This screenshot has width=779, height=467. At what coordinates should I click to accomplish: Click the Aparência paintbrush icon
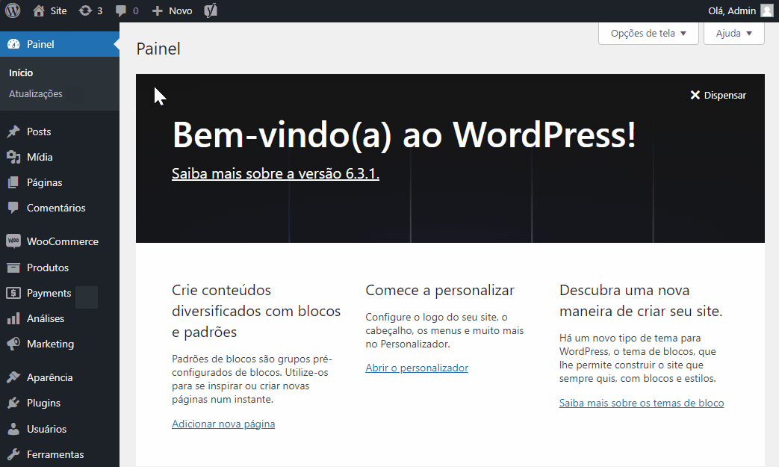(x=13, y=377)
